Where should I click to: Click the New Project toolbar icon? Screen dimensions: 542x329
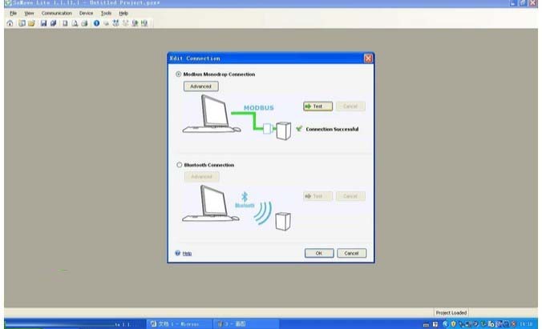click(x=22, y=23)
